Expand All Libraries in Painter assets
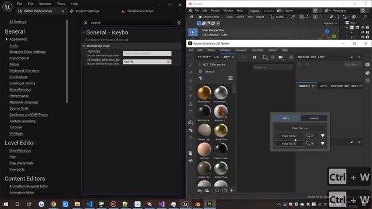Screen dimensions: 372x209 [200, 64]
